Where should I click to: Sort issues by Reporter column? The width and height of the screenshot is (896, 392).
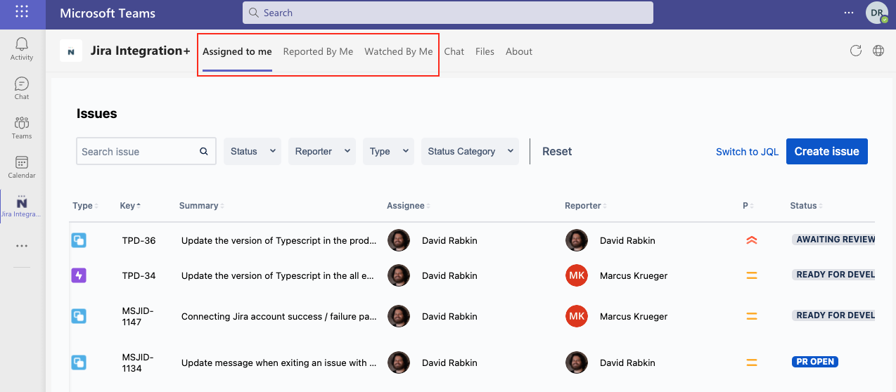click(x=586, y=206)
